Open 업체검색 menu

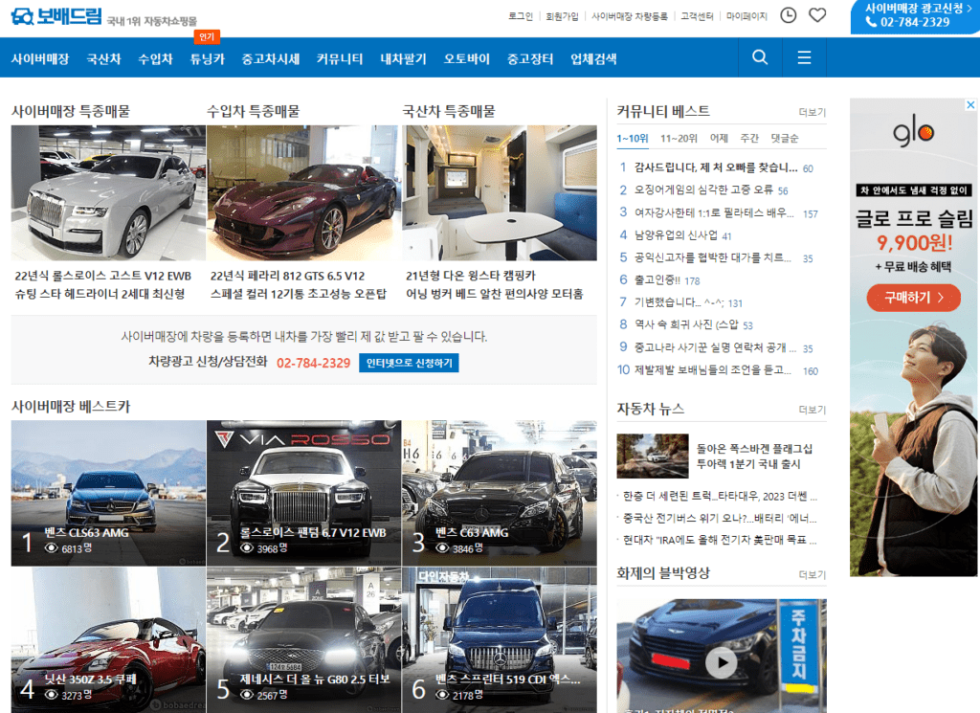click(x=593, y=58)
